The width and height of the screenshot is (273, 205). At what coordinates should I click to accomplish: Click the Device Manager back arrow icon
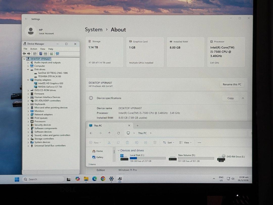coord(24,54)
